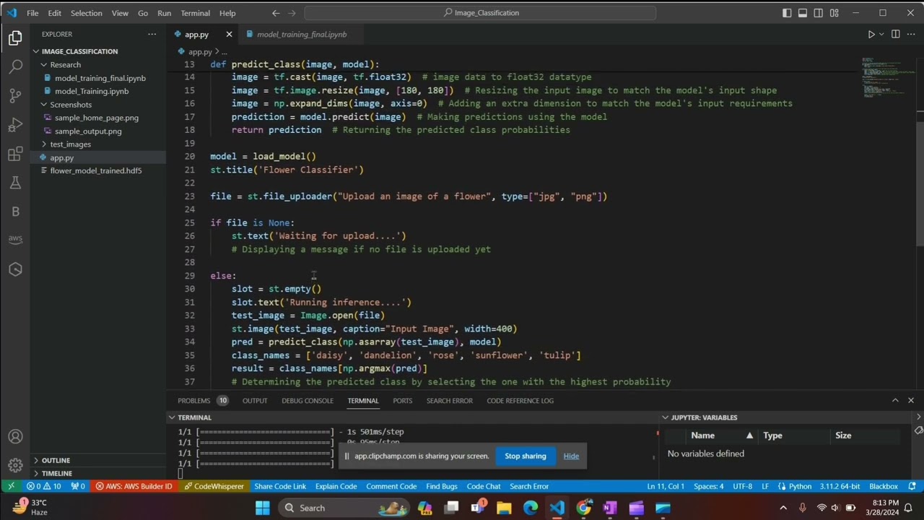The width and height of the screenshot is (924, 520).
Task: Click AWS Builder ID status item
Action: [x=134, y=486]
